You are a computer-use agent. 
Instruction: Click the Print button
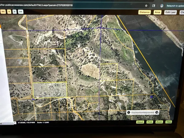pyautogui.click(x=150, y=122)
